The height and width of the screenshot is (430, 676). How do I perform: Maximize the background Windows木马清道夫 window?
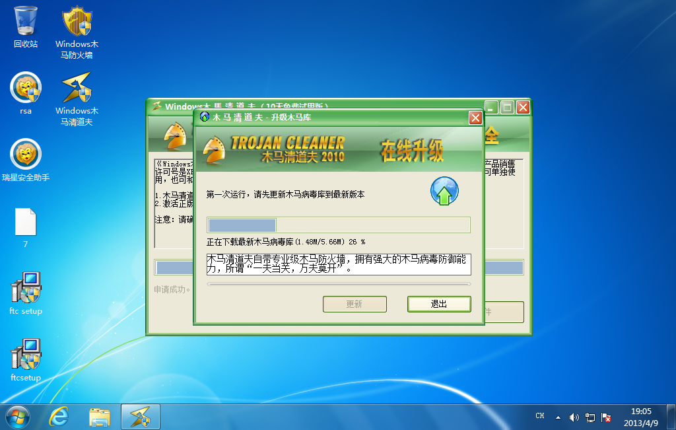507,107
